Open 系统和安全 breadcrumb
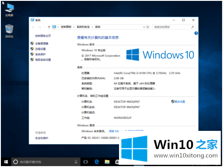 coord(83,27)
